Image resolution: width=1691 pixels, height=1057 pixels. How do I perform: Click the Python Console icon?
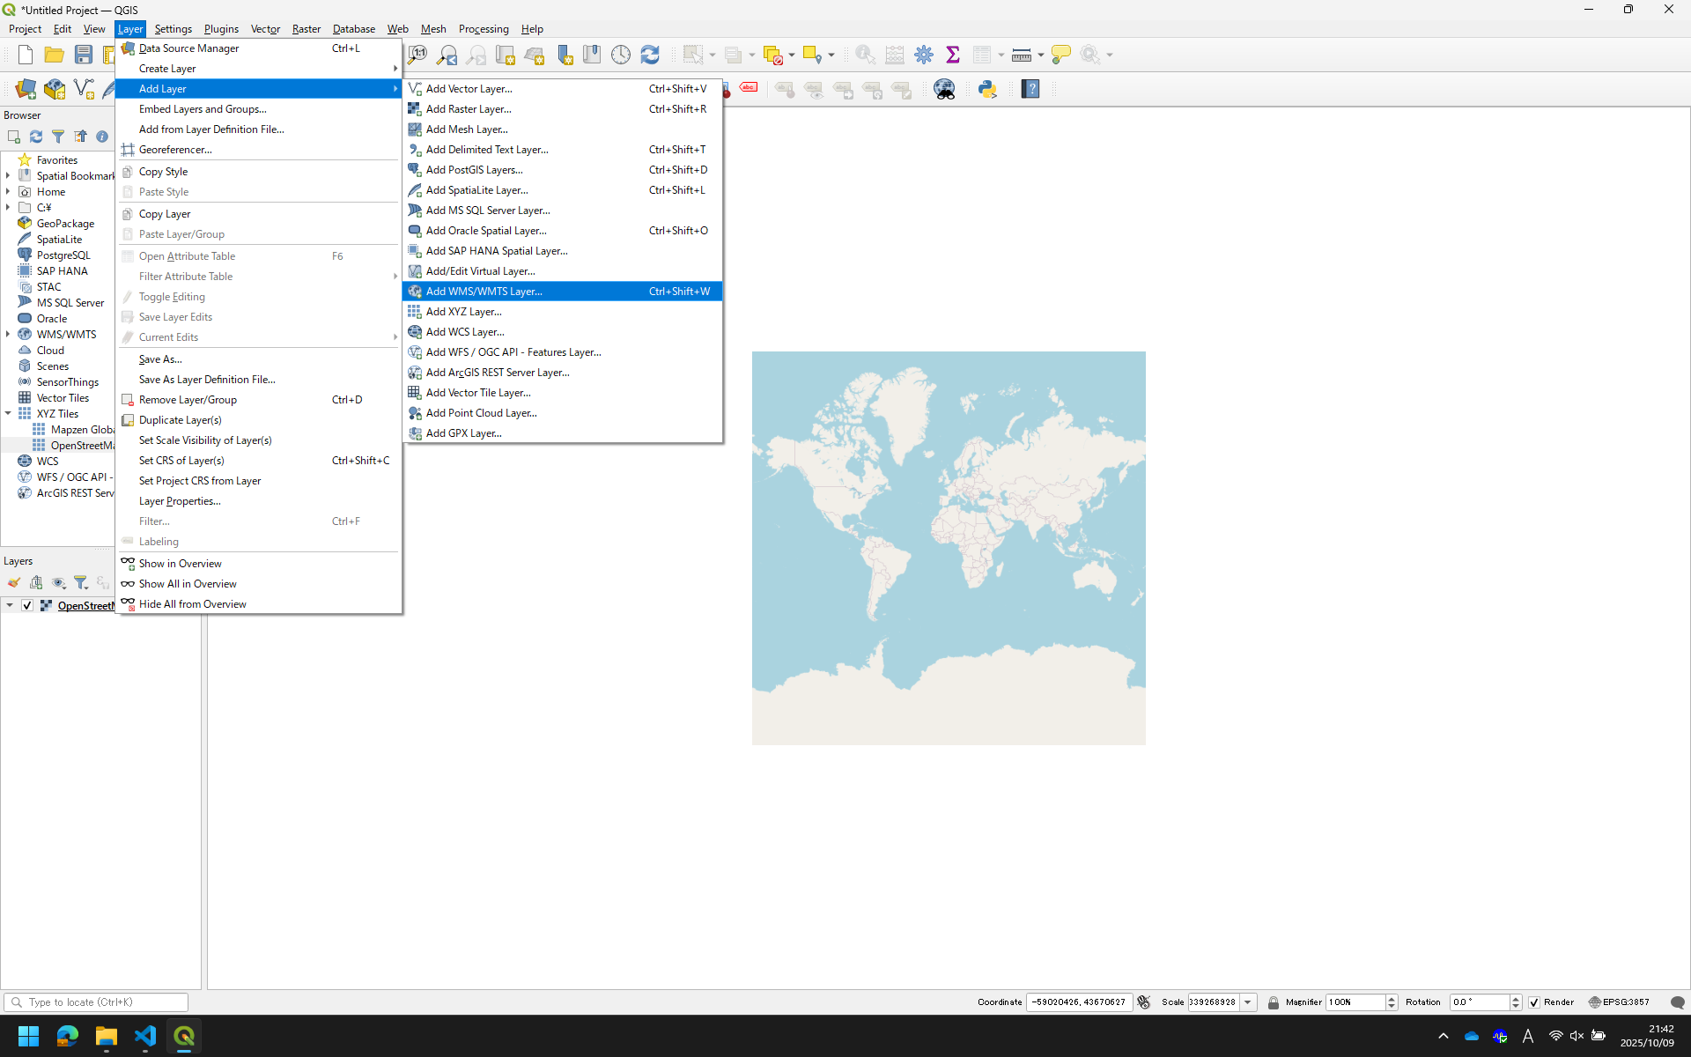pyautogui.click(x=987, y=89)
